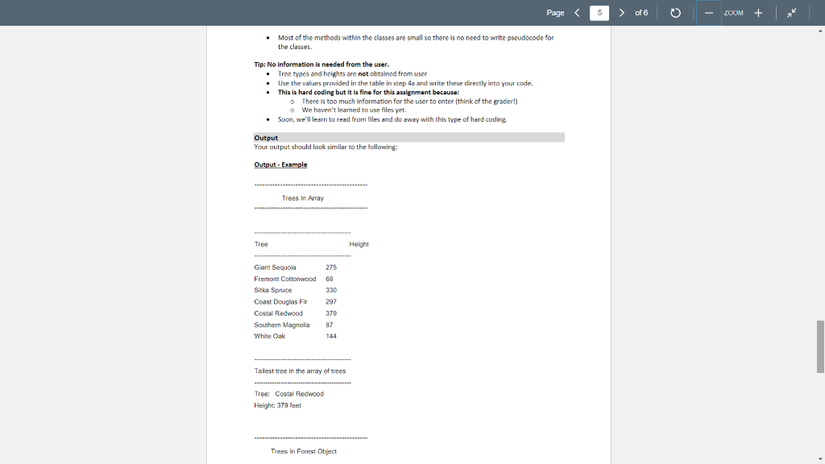Image resolution: width=825 pixels, height=464 pixels.
Task: Go to the previous page arrow
Action: point(577,13)
